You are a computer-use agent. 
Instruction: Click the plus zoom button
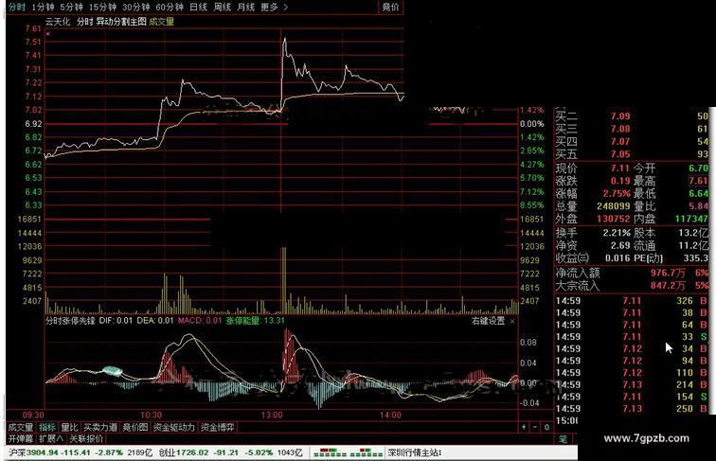(524, 427)
